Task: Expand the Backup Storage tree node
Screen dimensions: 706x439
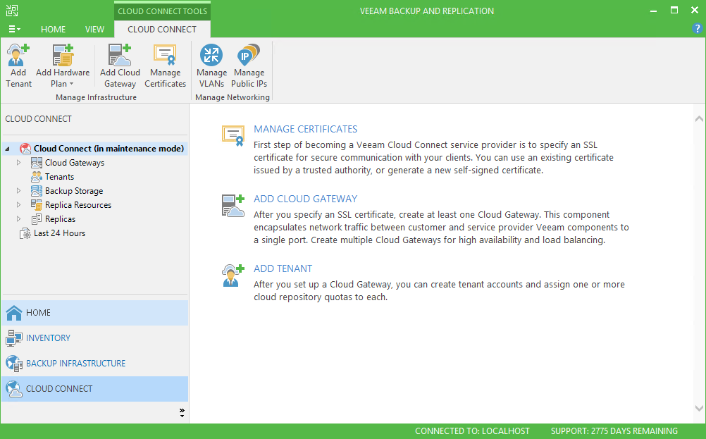Action: 18,191
